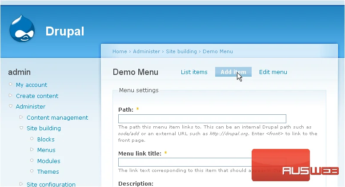345x187 pixels.
Task: Open Blocks under Site building
Action: pos(46,140)
